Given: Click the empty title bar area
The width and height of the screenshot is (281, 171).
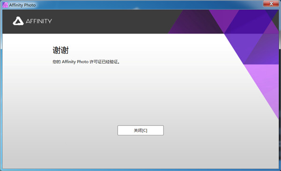Looking at the screenshot, I should (x=143, y=5).
